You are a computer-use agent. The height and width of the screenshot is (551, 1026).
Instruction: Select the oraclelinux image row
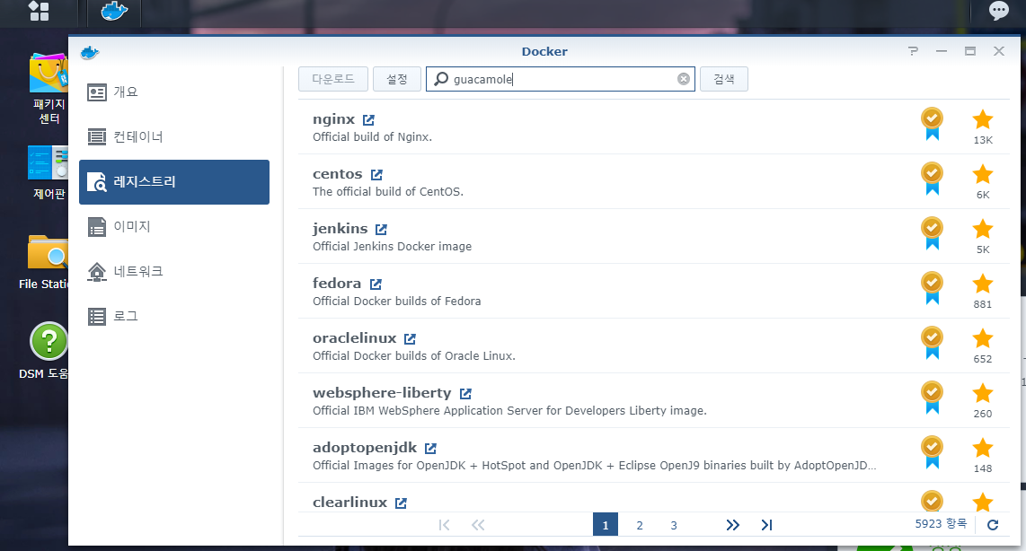tap(654, 345)
